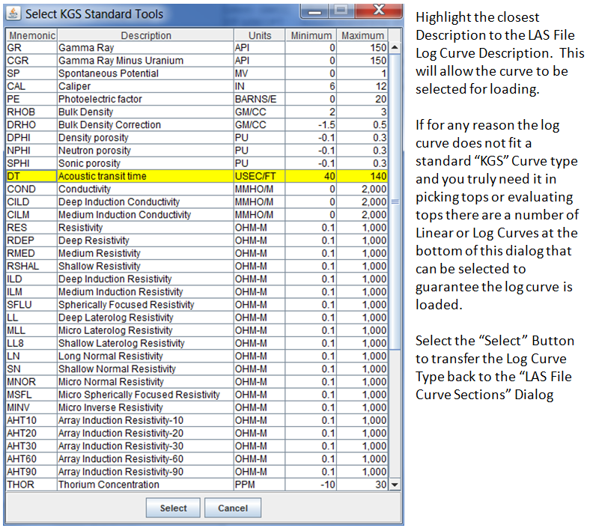Screen dimensions: 590x531
Task: Click the highlighted Acoustic transit time row
Action: [x=197, y=176]
